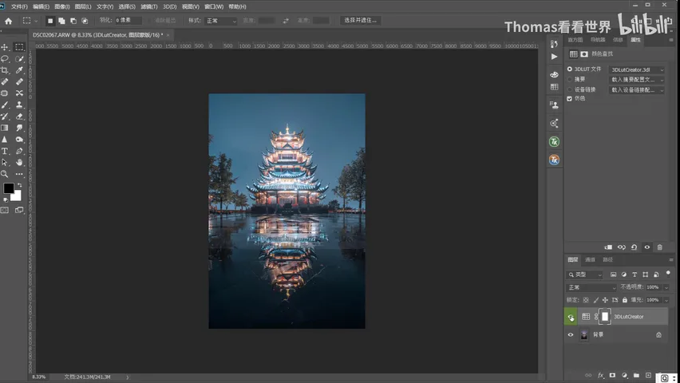Toggle lock transparent pixels icon
Image resolution: width=680 pixels, height=383 pixels.
[586, 300]
